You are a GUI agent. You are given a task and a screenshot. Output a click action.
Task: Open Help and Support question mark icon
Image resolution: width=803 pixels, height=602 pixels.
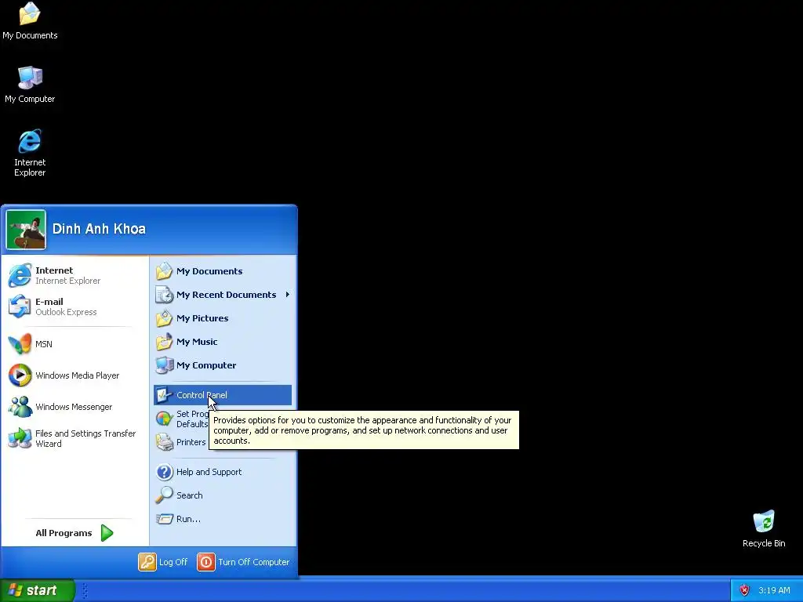[165, 472]
